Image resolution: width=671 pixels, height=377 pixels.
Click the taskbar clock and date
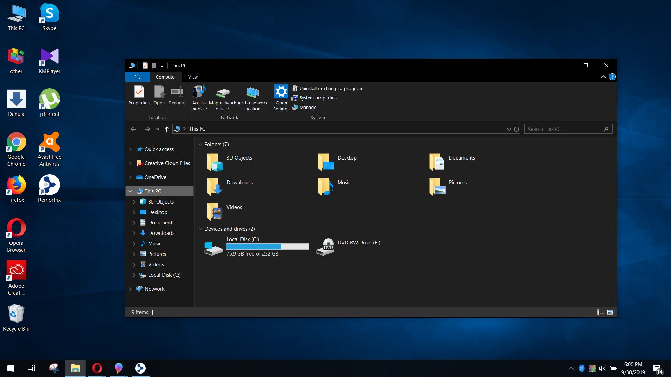point(633,368)
